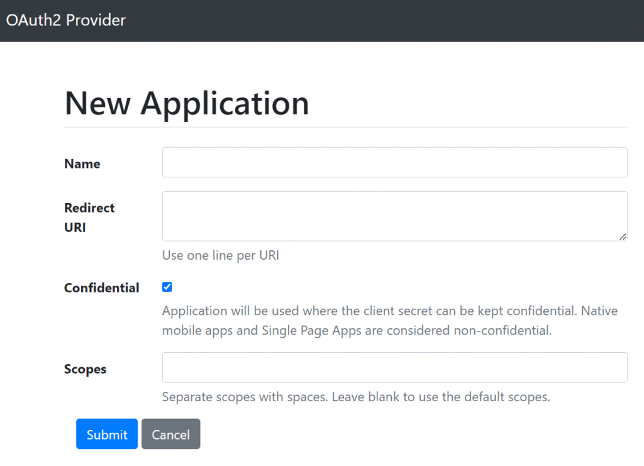Click the OAuth2 Provider brand link

(66, 20)
